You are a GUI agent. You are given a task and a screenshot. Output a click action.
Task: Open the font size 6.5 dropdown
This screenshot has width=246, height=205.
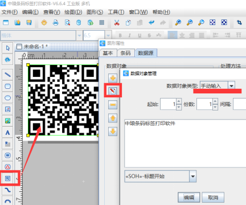(x=108, y=35)
